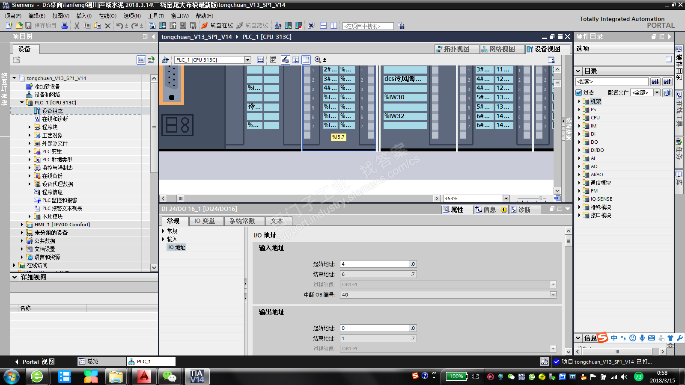Expand the CPU catalog folder
Screen dimensions: 685x385
point(579,118)
